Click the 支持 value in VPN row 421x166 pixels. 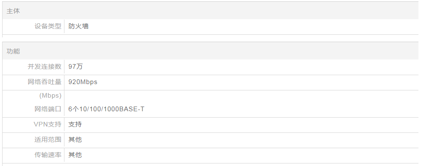pyautogui.click(x=75, y=124)
